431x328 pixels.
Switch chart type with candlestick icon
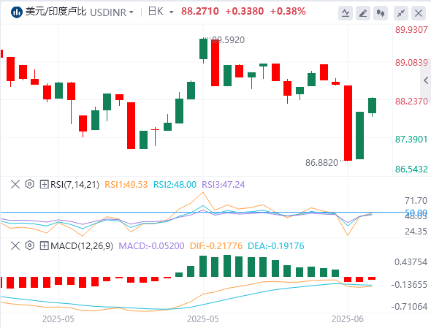click(x=381, y=13)
